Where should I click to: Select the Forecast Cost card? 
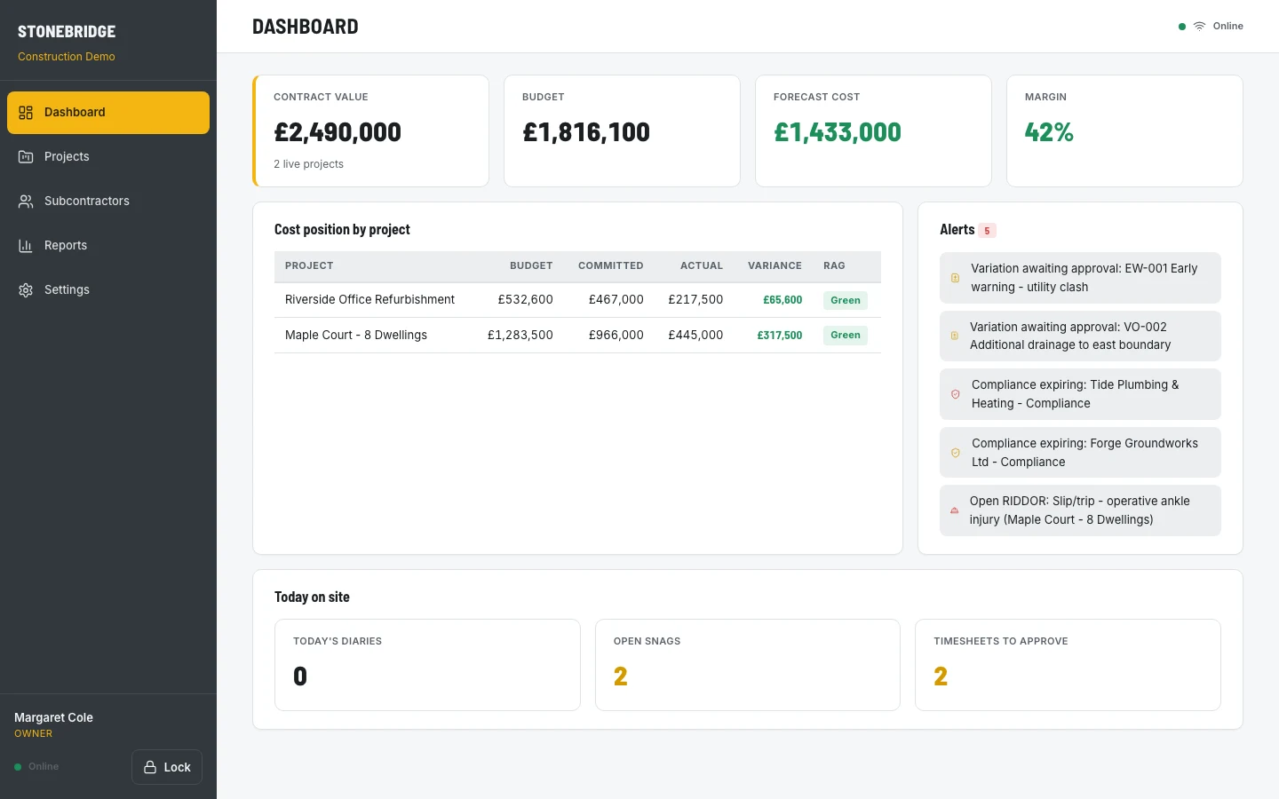tap(873, 131)
